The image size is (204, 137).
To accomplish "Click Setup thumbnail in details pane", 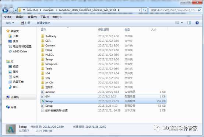I will coord(11,129).
